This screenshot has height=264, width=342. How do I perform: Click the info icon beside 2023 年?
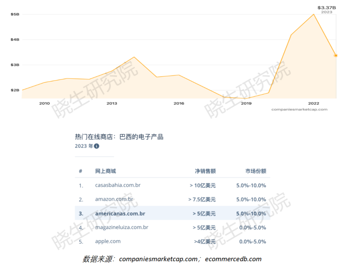96,146
